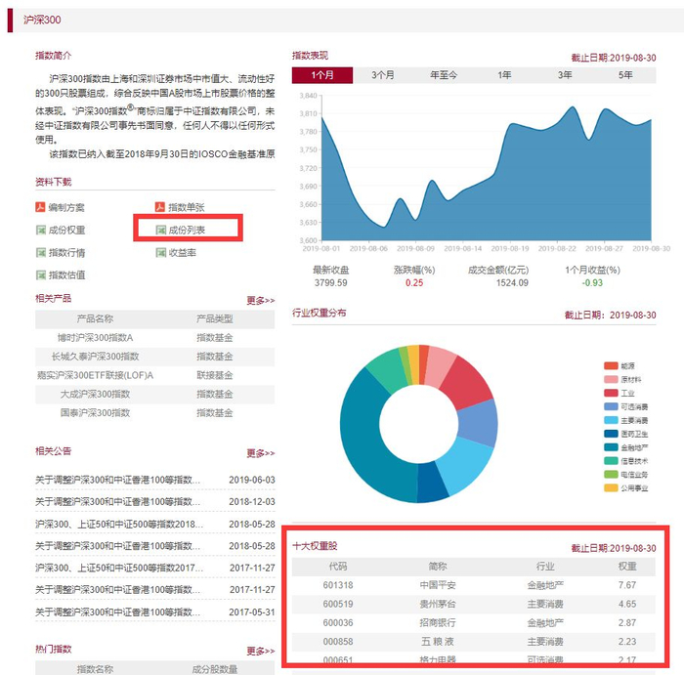The height and width of the screenshot is (675, 684).
Task: Open product 长城久泰沪深300指数
Action: [x=95, y=357]
